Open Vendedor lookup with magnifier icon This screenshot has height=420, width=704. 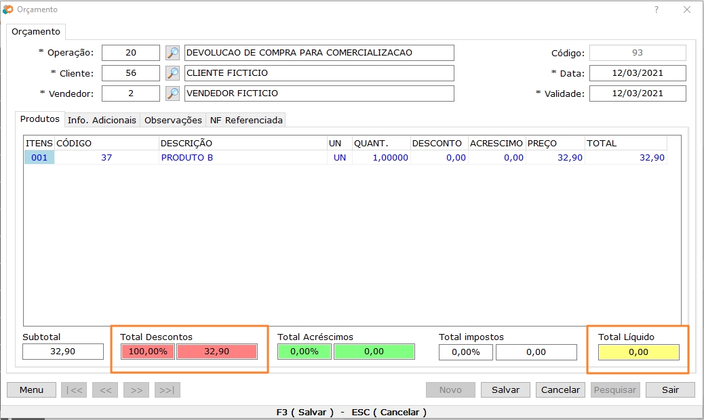pyautogui.click(x=173, y=93)
